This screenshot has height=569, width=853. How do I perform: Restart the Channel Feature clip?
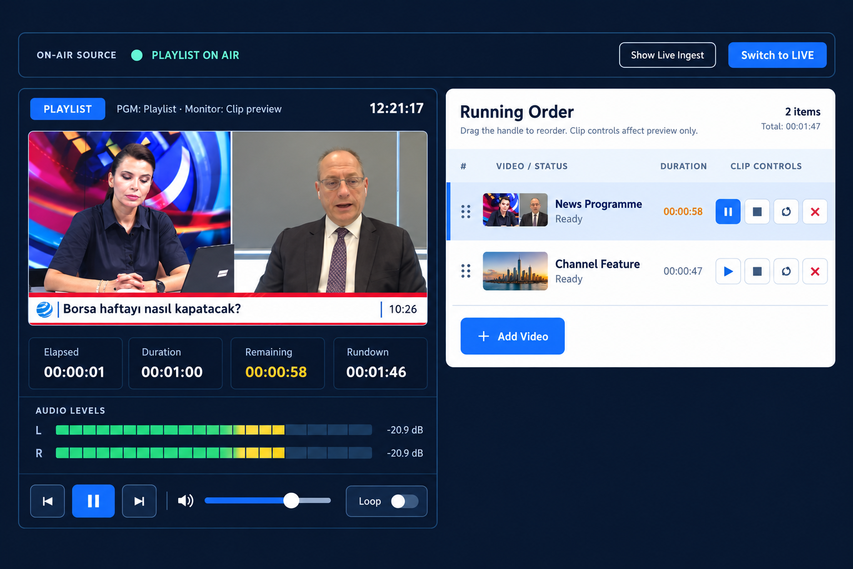[786, 271]
